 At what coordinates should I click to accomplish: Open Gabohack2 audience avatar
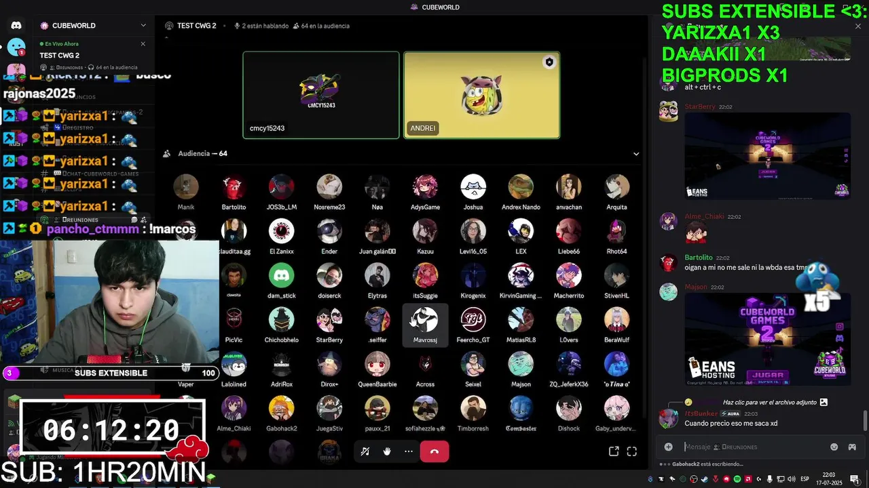[281, 409]
